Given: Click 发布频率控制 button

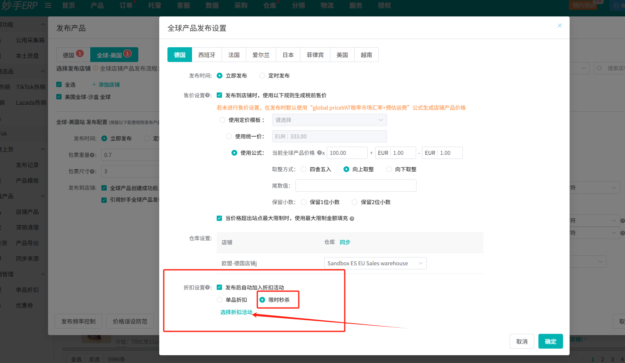Looking at the screenshot, I should [x=78, y=321].
